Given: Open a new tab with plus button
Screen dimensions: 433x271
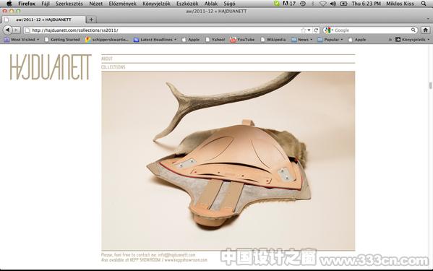Looking at the screenshot, I should click(91, 20).
